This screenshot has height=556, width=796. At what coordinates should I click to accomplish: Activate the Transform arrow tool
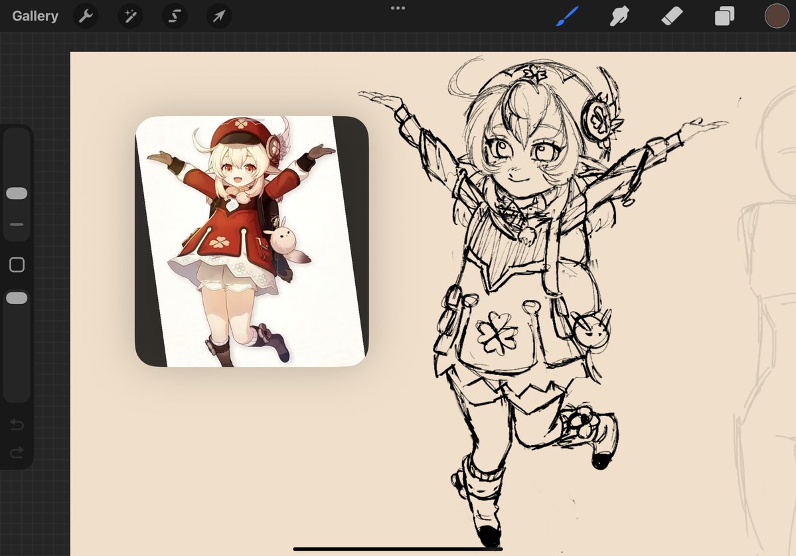point(219,16)
